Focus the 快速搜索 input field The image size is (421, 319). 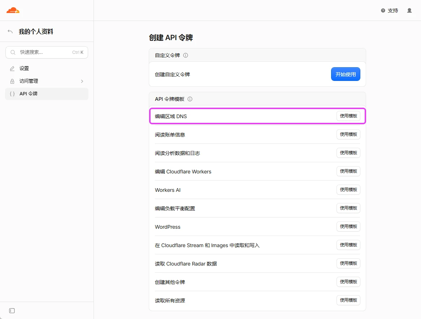point(47,52)
